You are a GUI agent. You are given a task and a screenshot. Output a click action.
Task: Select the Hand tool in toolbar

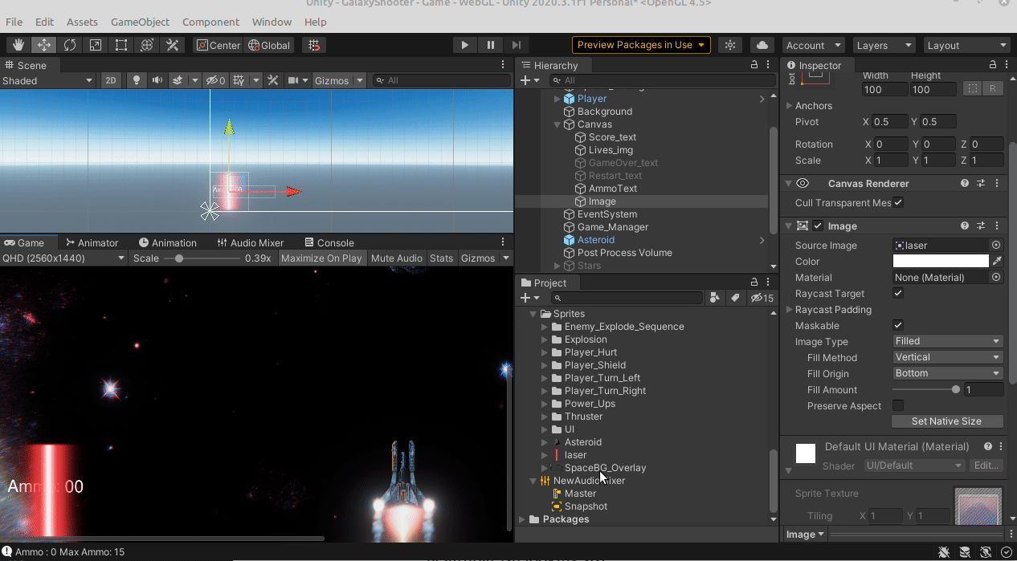pos(18,45)
